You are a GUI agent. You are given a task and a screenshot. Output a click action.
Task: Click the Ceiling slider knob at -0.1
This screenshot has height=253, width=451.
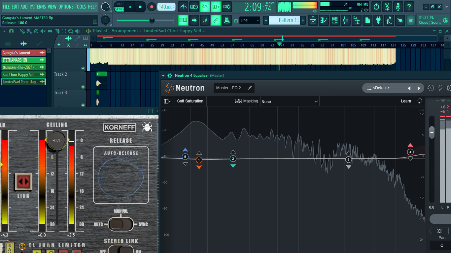56,141
